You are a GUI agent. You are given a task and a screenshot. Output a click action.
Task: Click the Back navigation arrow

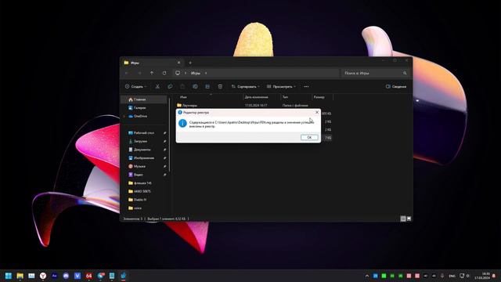[127, 73]
